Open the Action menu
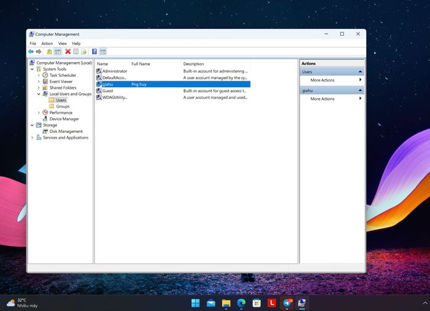The height and width of the screenshot is (311, 430). (x=47, y=44)
